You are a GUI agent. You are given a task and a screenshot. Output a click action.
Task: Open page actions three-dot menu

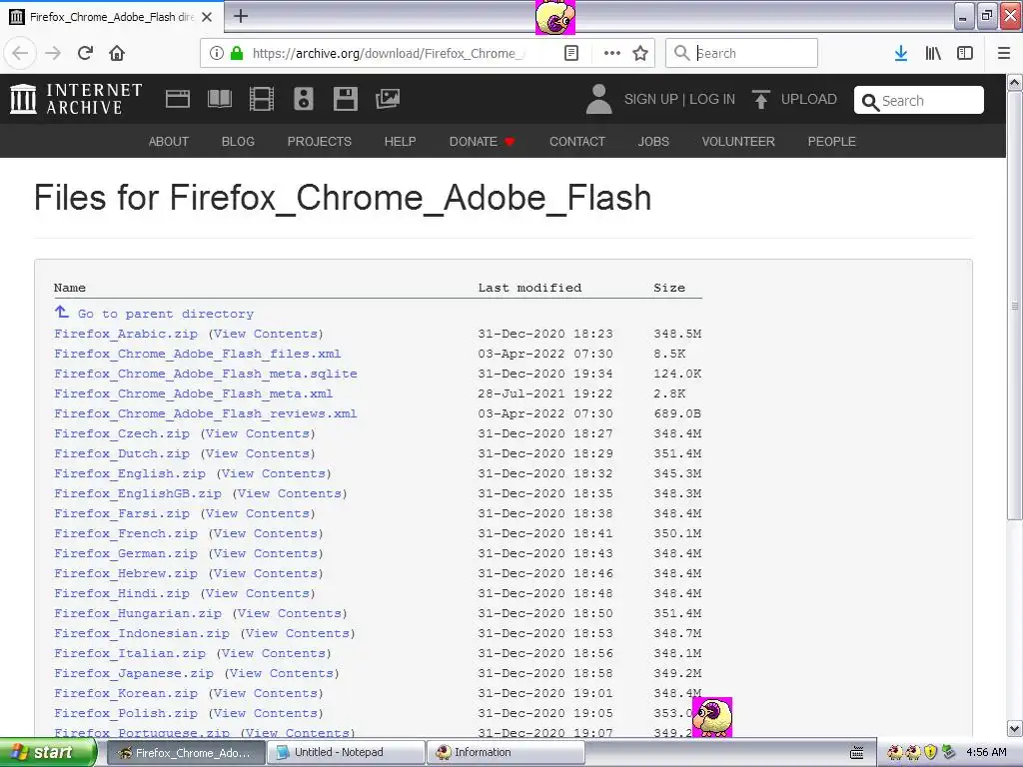pos(612,54)
